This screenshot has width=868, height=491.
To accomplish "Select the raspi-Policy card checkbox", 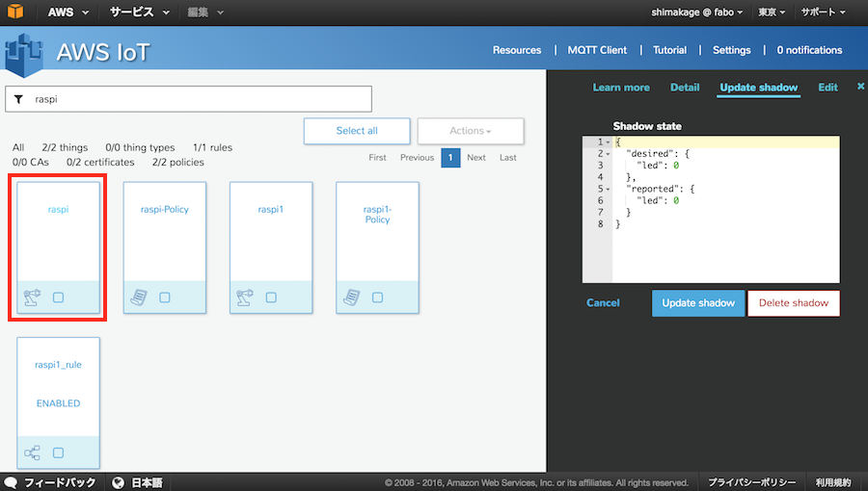I will (165, 297).
